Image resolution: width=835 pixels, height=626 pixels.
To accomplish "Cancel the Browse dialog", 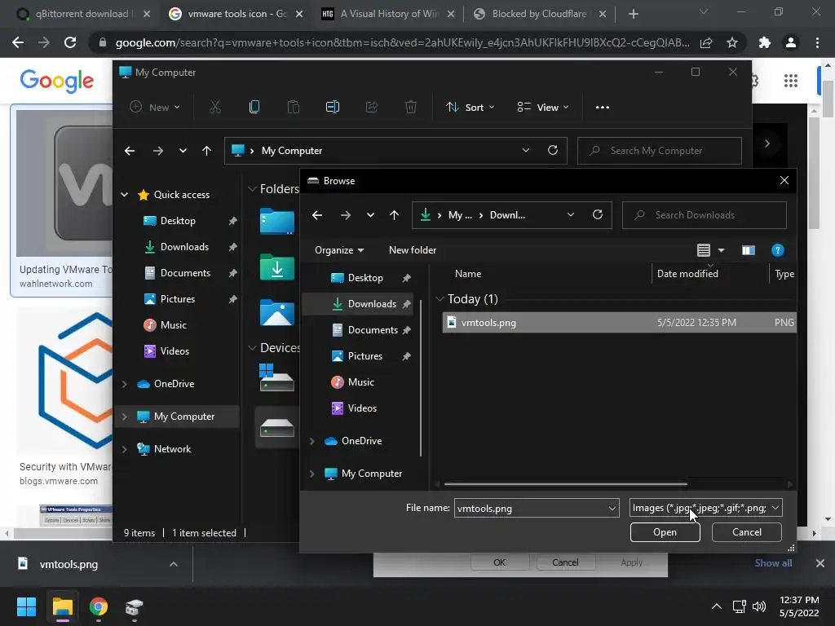I will [746, 531].
